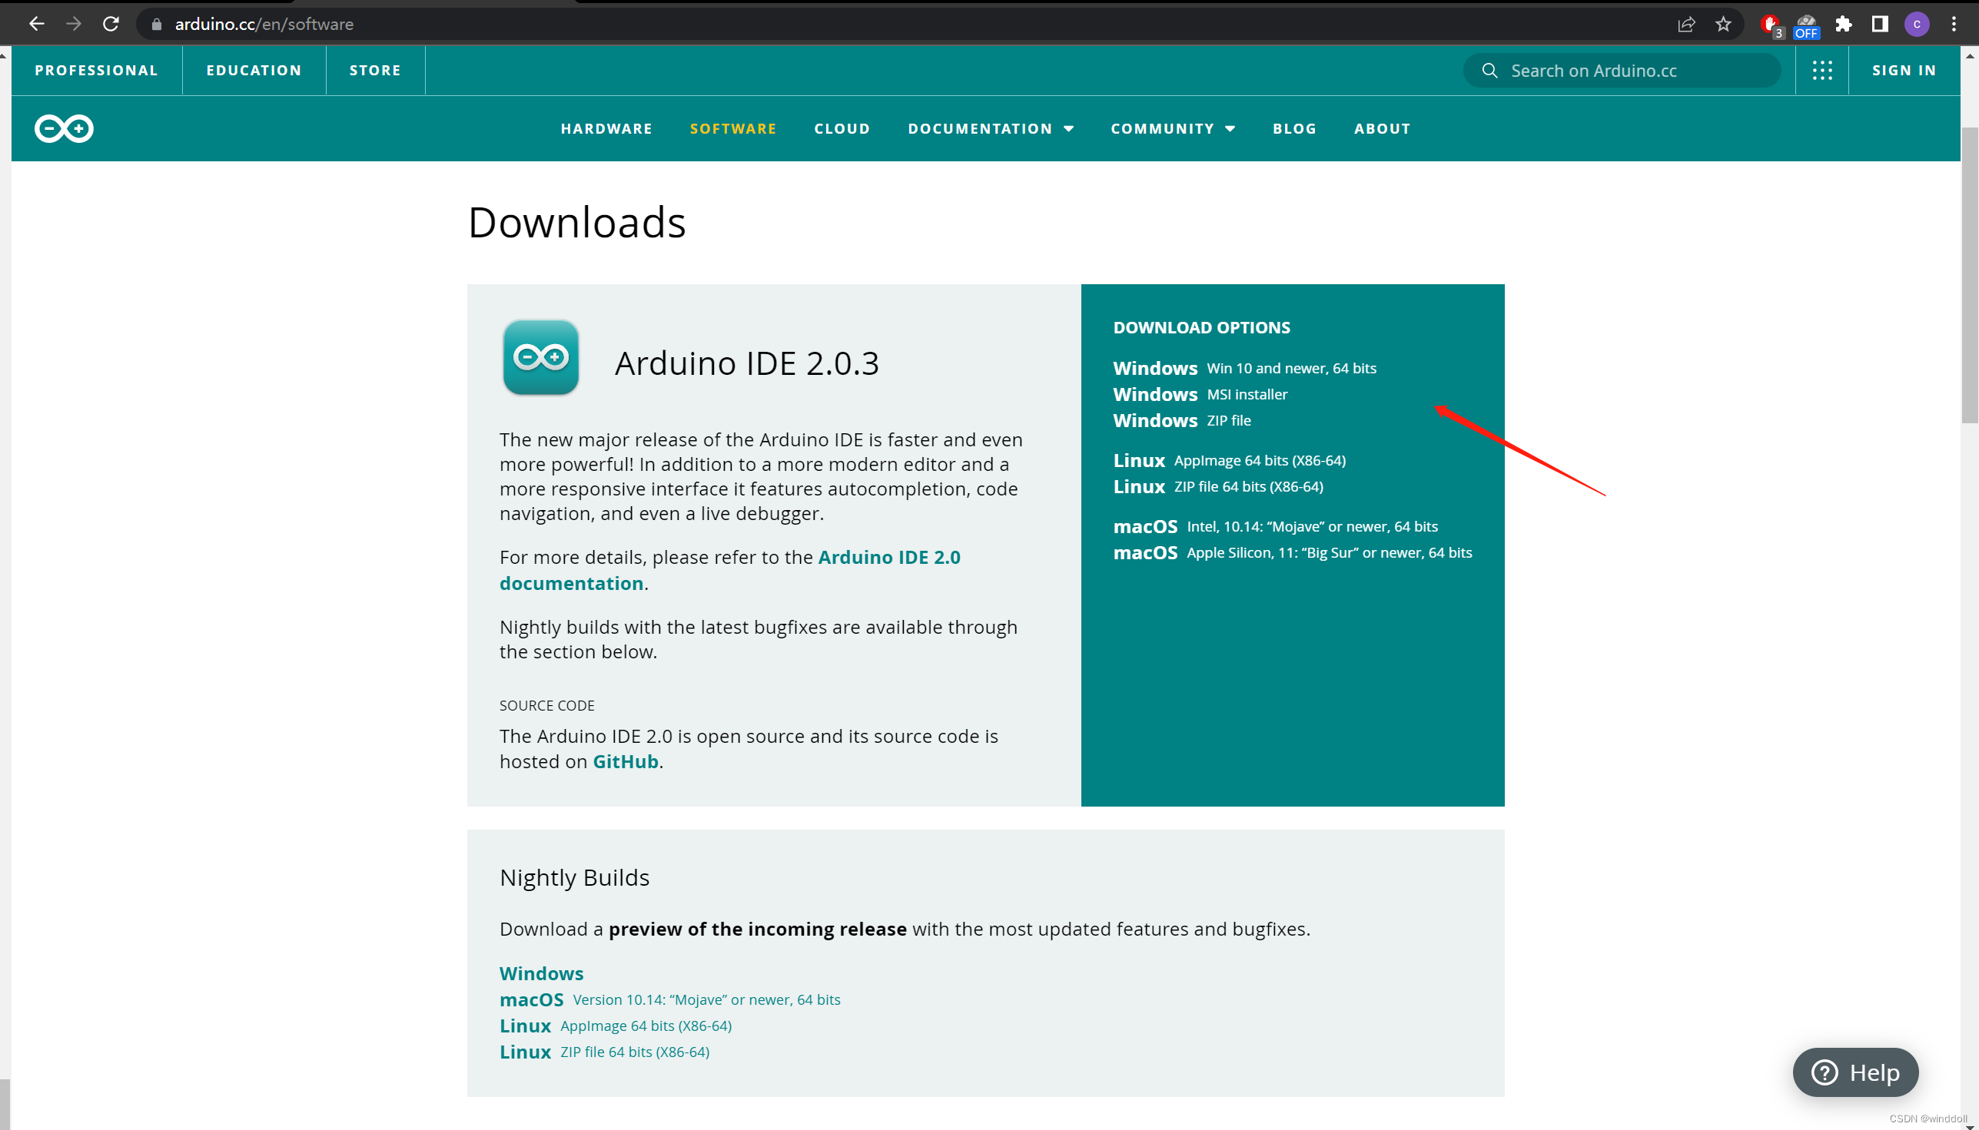Expand the Community dropdown menu
Viewport: 1979px width, 1130px height.
point(1172,129)
